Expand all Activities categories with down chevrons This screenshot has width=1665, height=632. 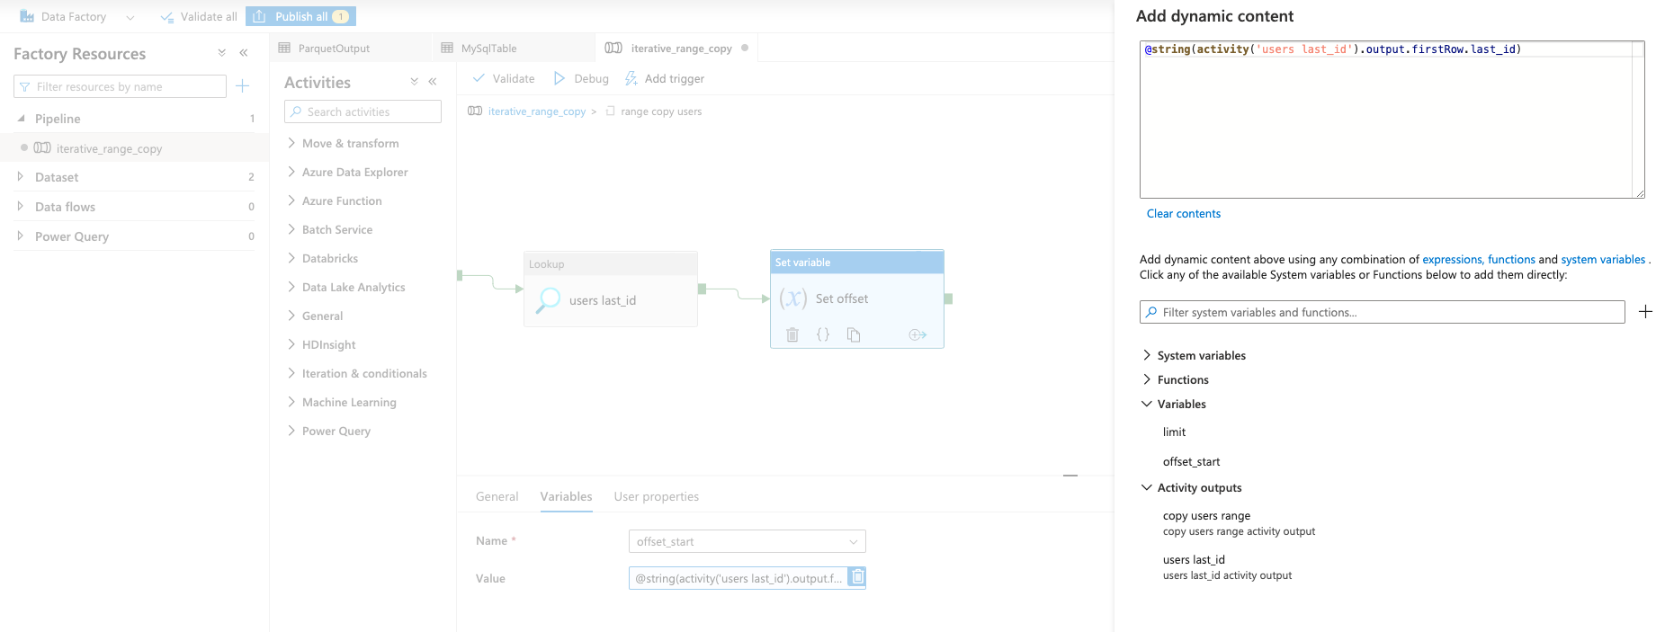click(x=414, y=82)
